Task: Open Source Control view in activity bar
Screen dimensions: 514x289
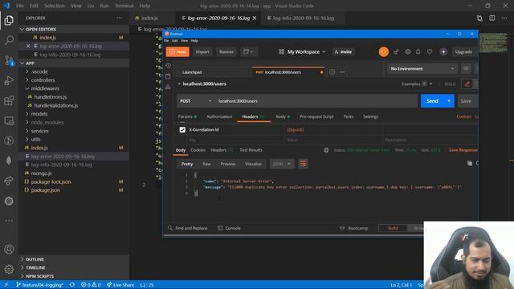Action: pyautogui.click(x=9, y=61)
